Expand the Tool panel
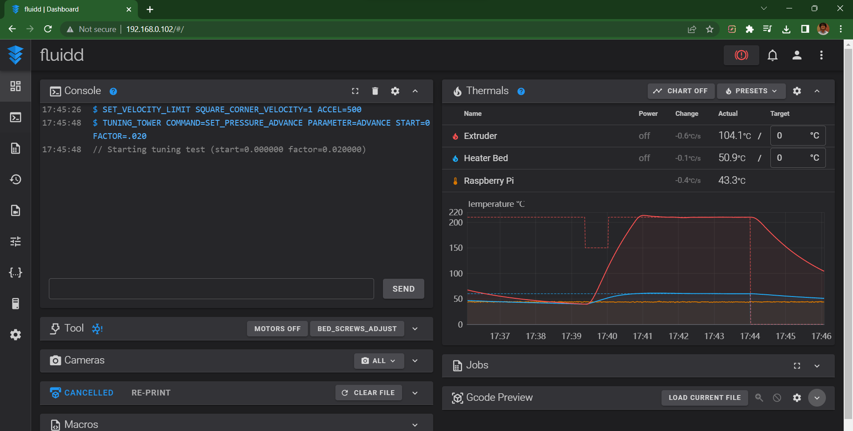Screen dimensions: 853x431 tap(415, 329)
